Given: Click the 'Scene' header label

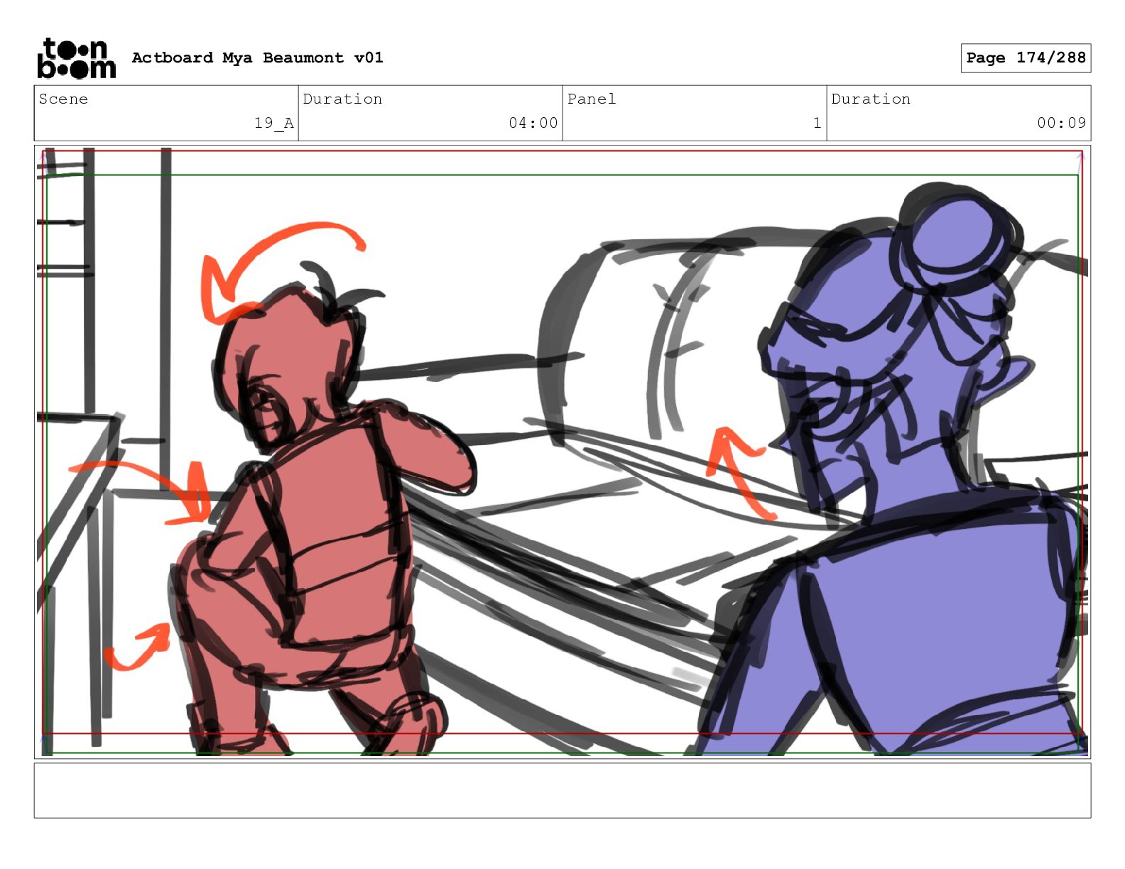Looking at the screenshot, I should (x=63, y=99).
